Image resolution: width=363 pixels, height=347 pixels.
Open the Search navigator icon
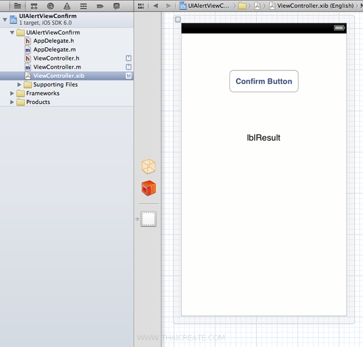point(50,6)
